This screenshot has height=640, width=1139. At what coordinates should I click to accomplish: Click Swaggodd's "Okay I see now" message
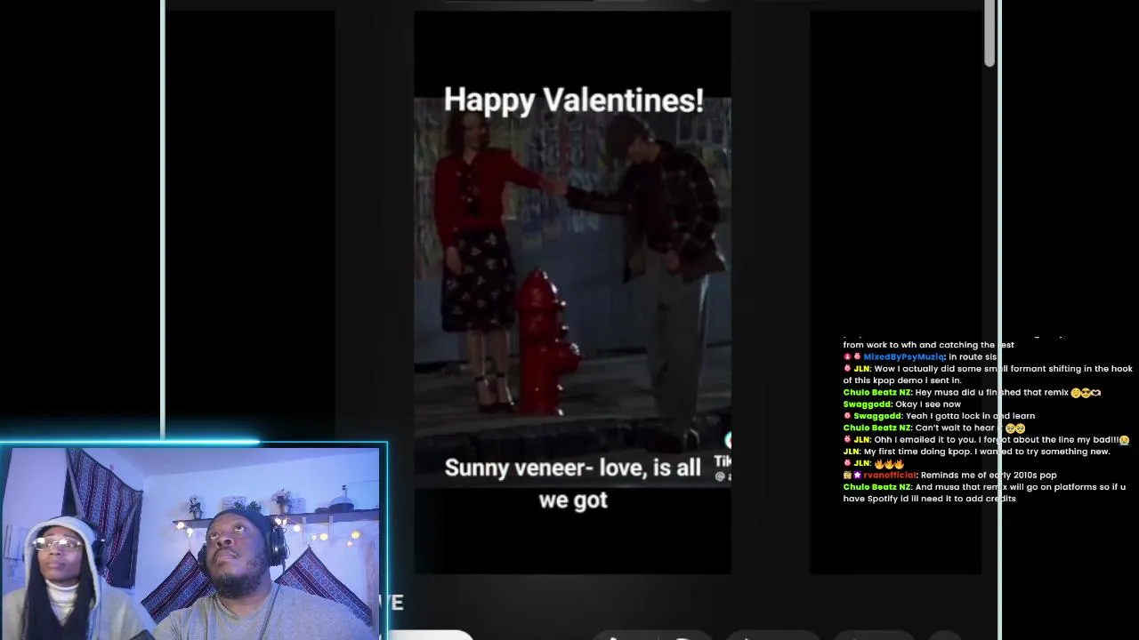901,404
